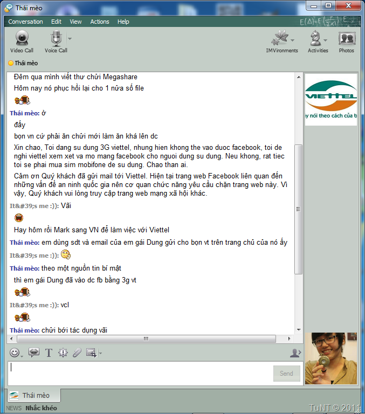
Task: Click the yellow status icon beside Thái mèo
Action: point(11,63)
